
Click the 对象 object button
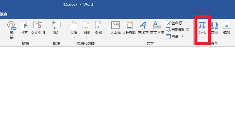point(173,37)
